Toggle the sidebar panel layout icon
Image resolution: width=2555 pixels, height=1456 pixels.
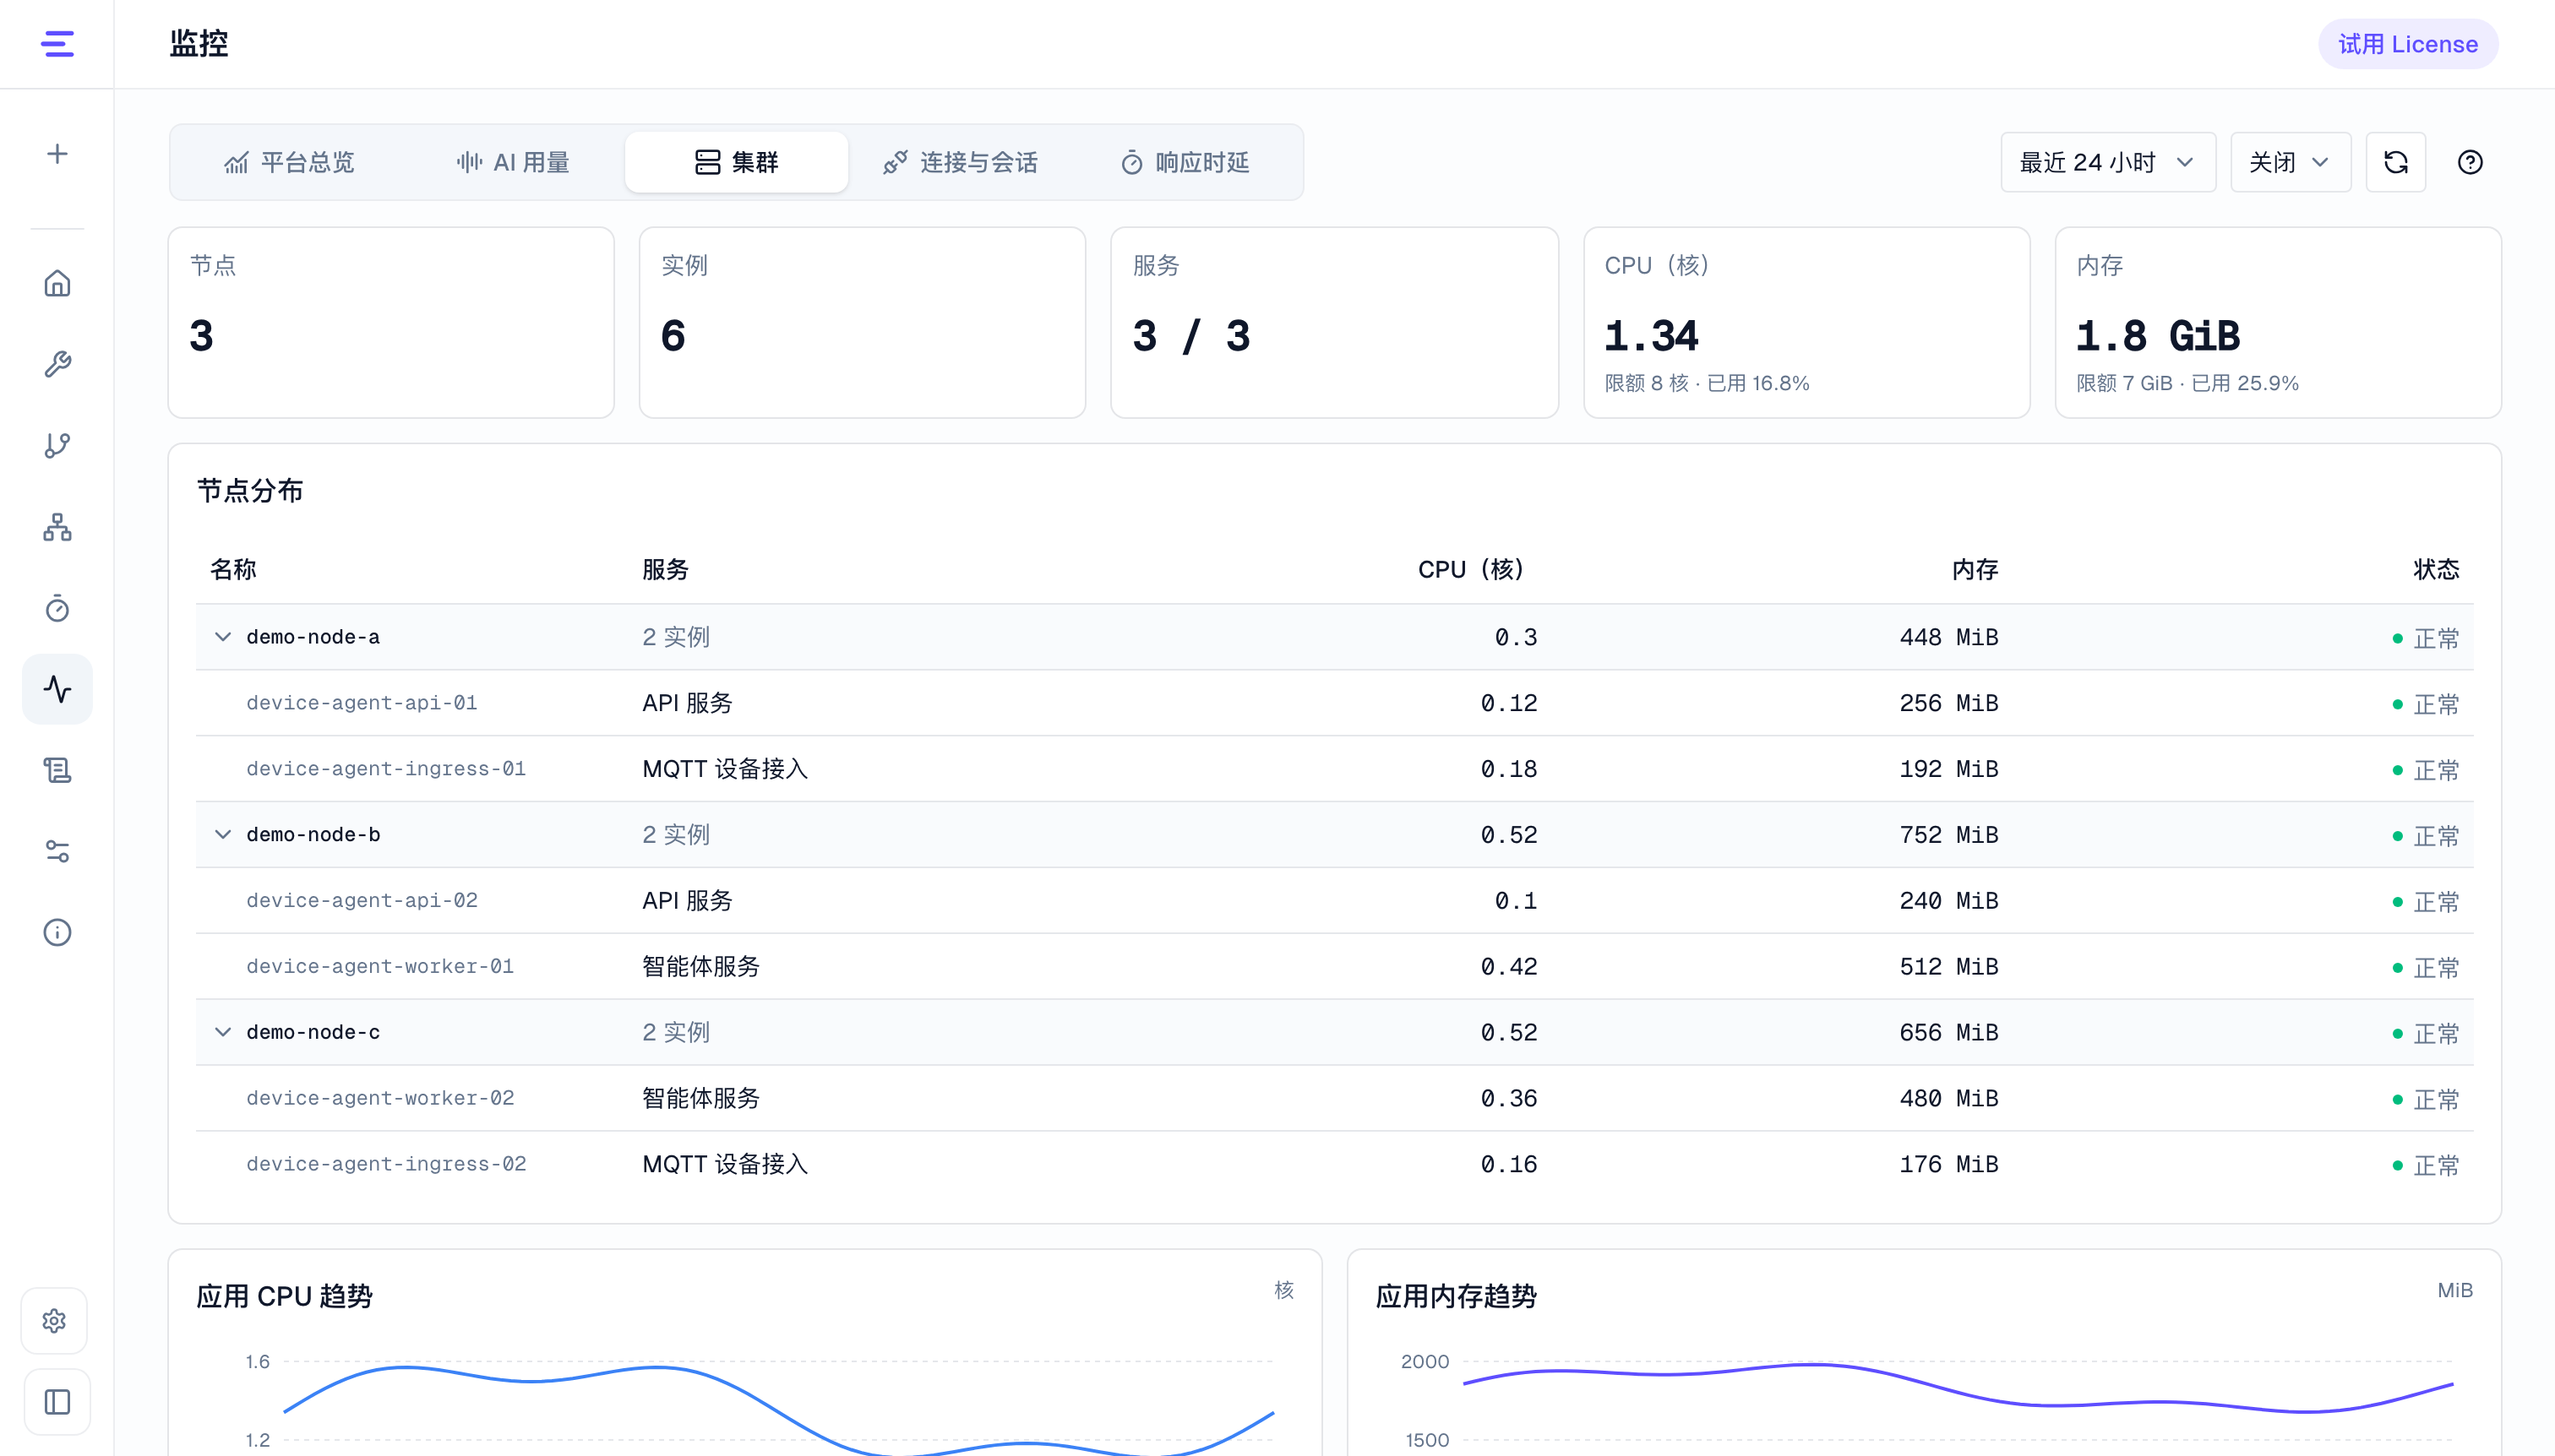point(57,1402)
